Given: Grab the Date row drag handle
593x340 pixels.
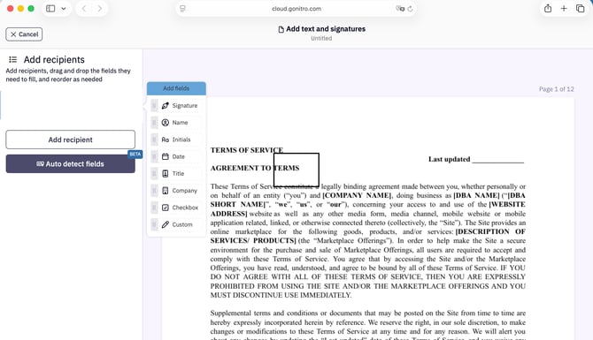Looking at the screenshot, I should (154, 156).
